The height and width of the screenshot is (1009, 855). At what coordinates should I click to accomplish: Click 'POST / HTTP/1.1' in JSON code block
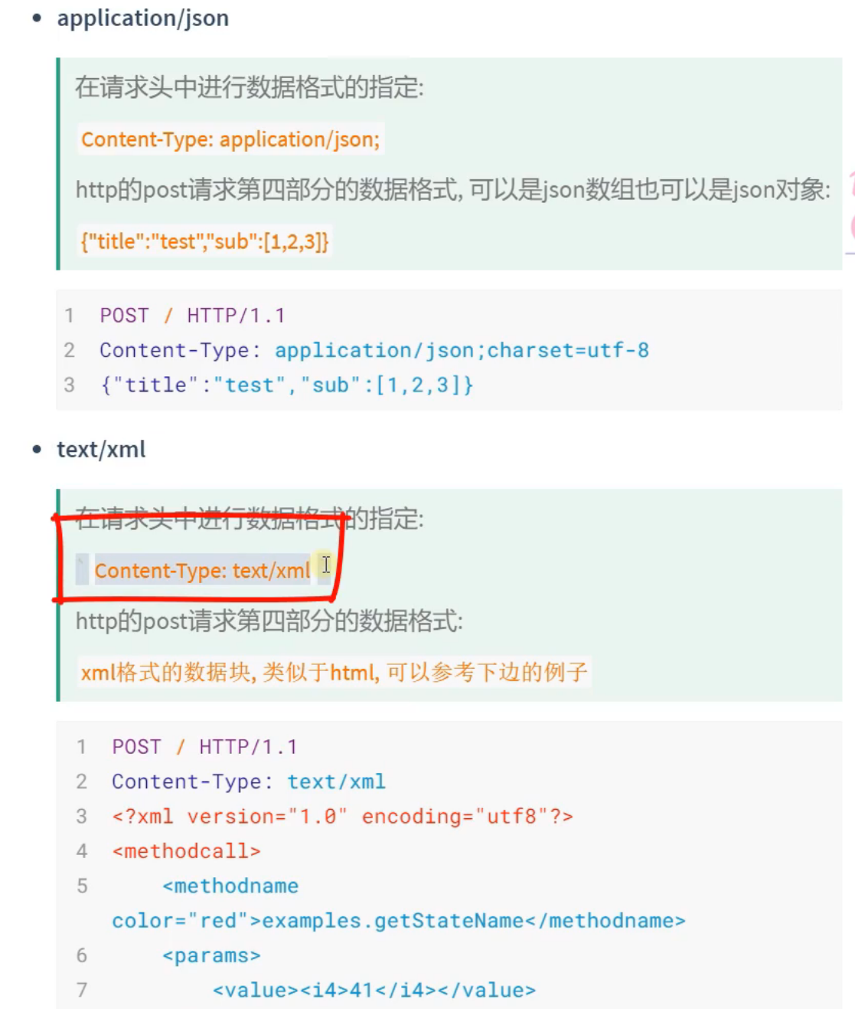coord(192,315)
